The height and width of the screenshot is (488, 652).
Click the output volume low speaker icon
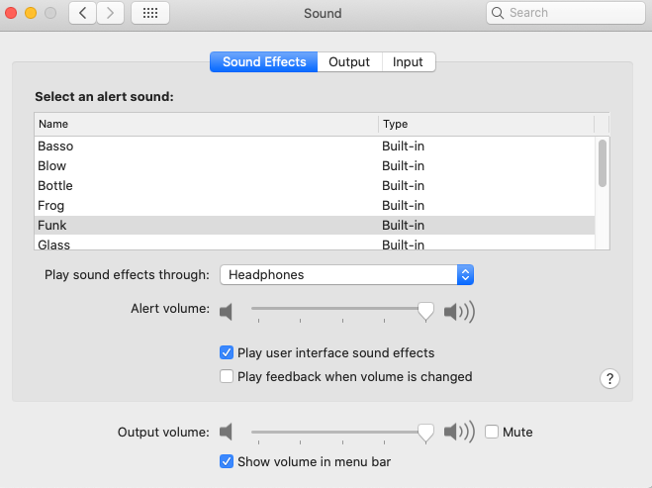[227, 433]
